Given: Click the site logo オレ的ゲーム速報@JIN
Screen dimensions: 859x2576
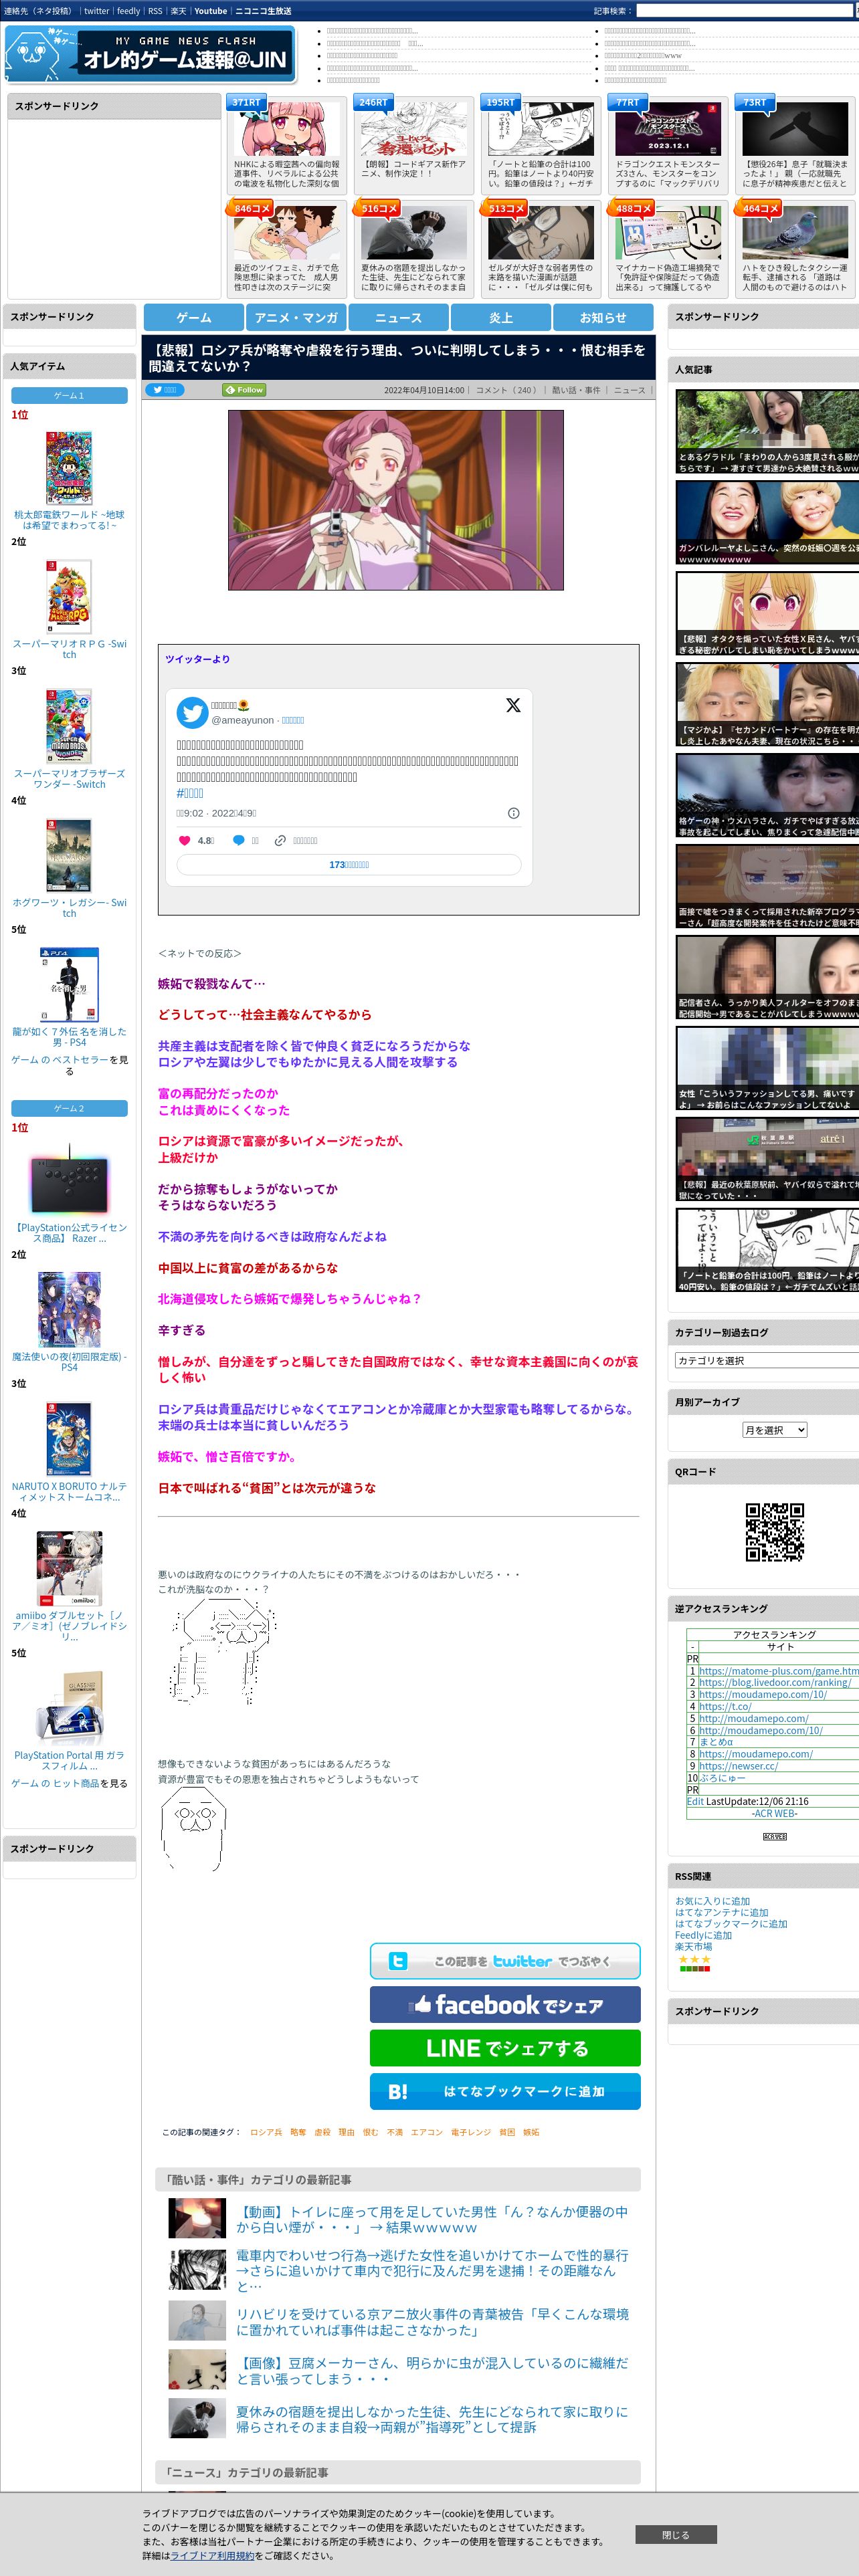Looking at the screenshot, I should tap(150, 55).
